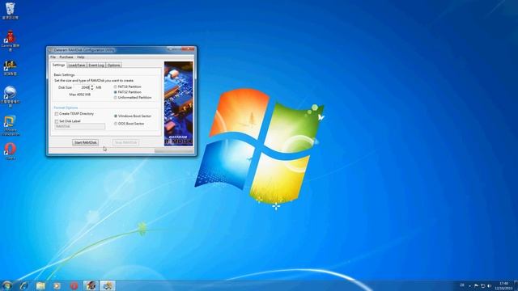Click the Windows Start orb
Screen dimensions: 518x291
pos(6,285)
